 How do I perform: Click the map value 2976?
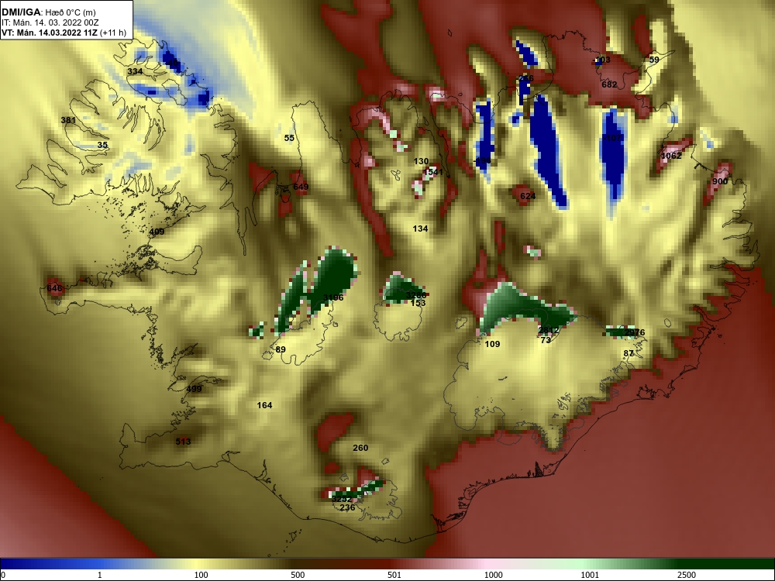pyautogui.click(x=635, y=332)
